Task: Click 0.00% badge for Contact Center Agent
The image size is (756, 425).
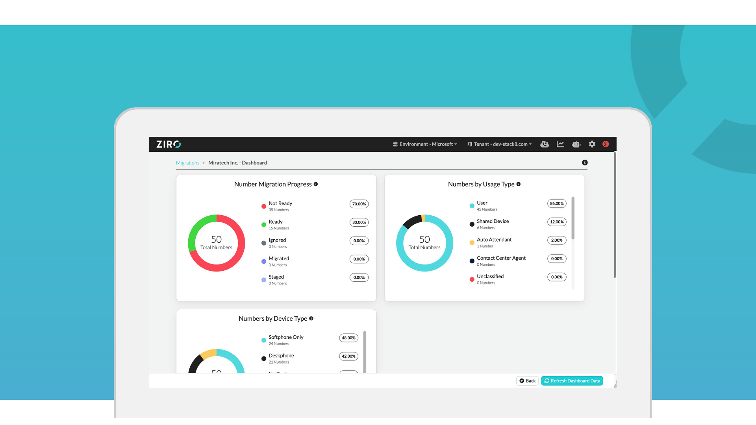Action: pos(557,259)
